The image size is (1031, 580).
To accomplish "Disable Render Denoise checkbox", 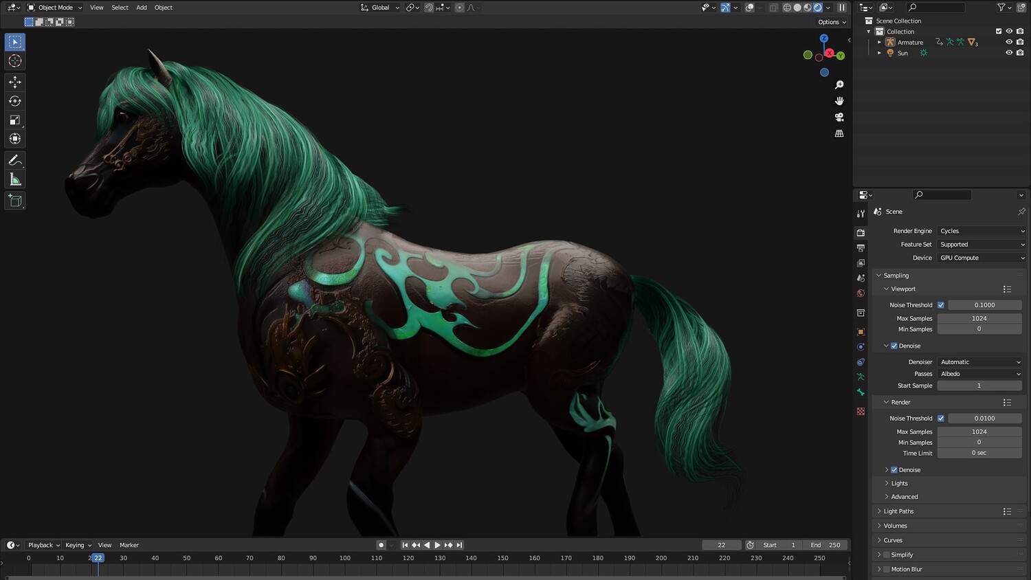I will tap(894, 470).
